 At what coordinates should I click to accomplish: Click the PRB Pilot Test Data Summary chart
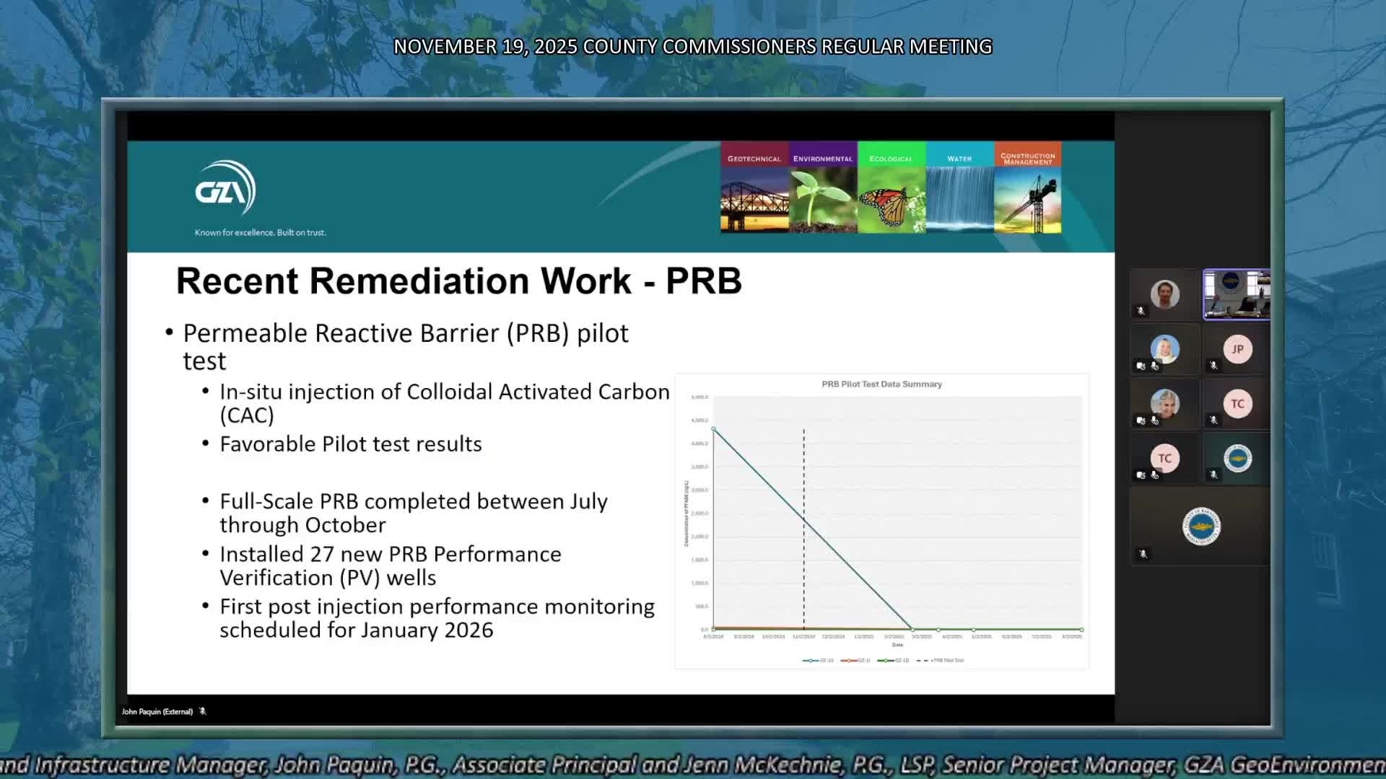(881, 519)
